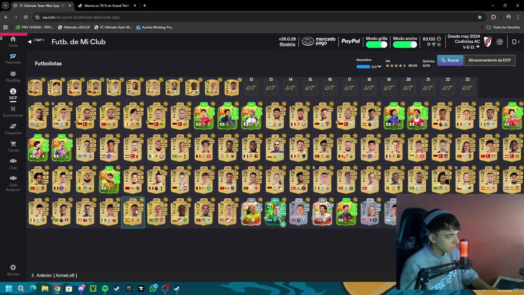Open Club Analyzer in the sidebar
Viewport: 524px width, 295px height.
coord(13,183)
